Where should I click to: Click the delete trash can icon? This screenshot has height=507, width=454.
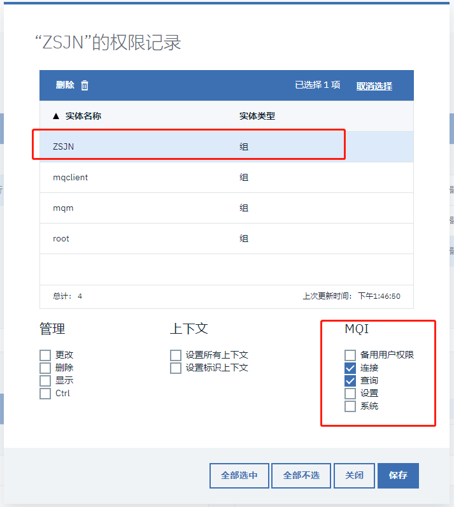pos(85,86)
